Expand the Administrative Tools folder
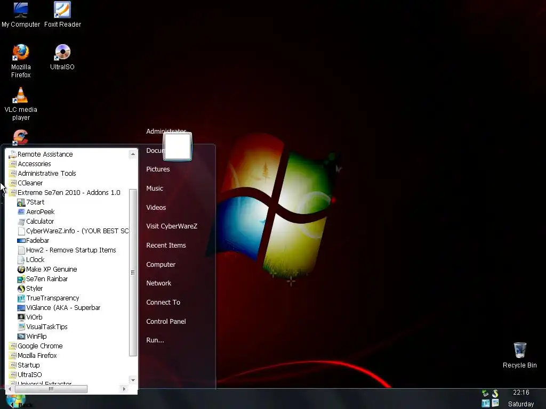The image size is (546, 409). [42, 173]
